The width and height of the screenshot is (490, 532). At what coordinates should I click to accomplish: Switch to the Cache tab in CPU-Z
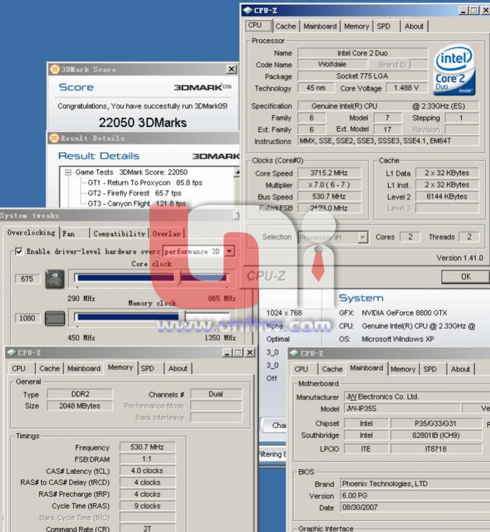tap(286, 26)
